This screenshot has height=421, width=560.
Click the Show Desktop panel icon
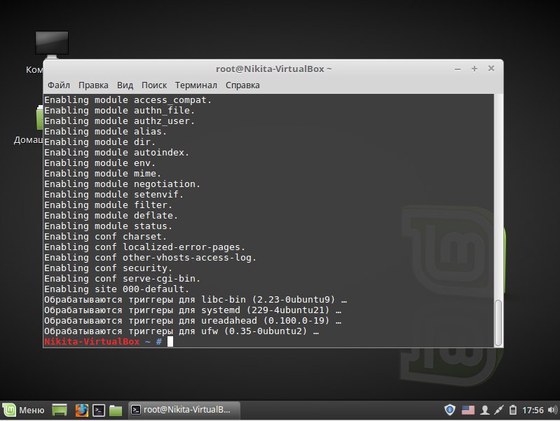coord(60,410)
